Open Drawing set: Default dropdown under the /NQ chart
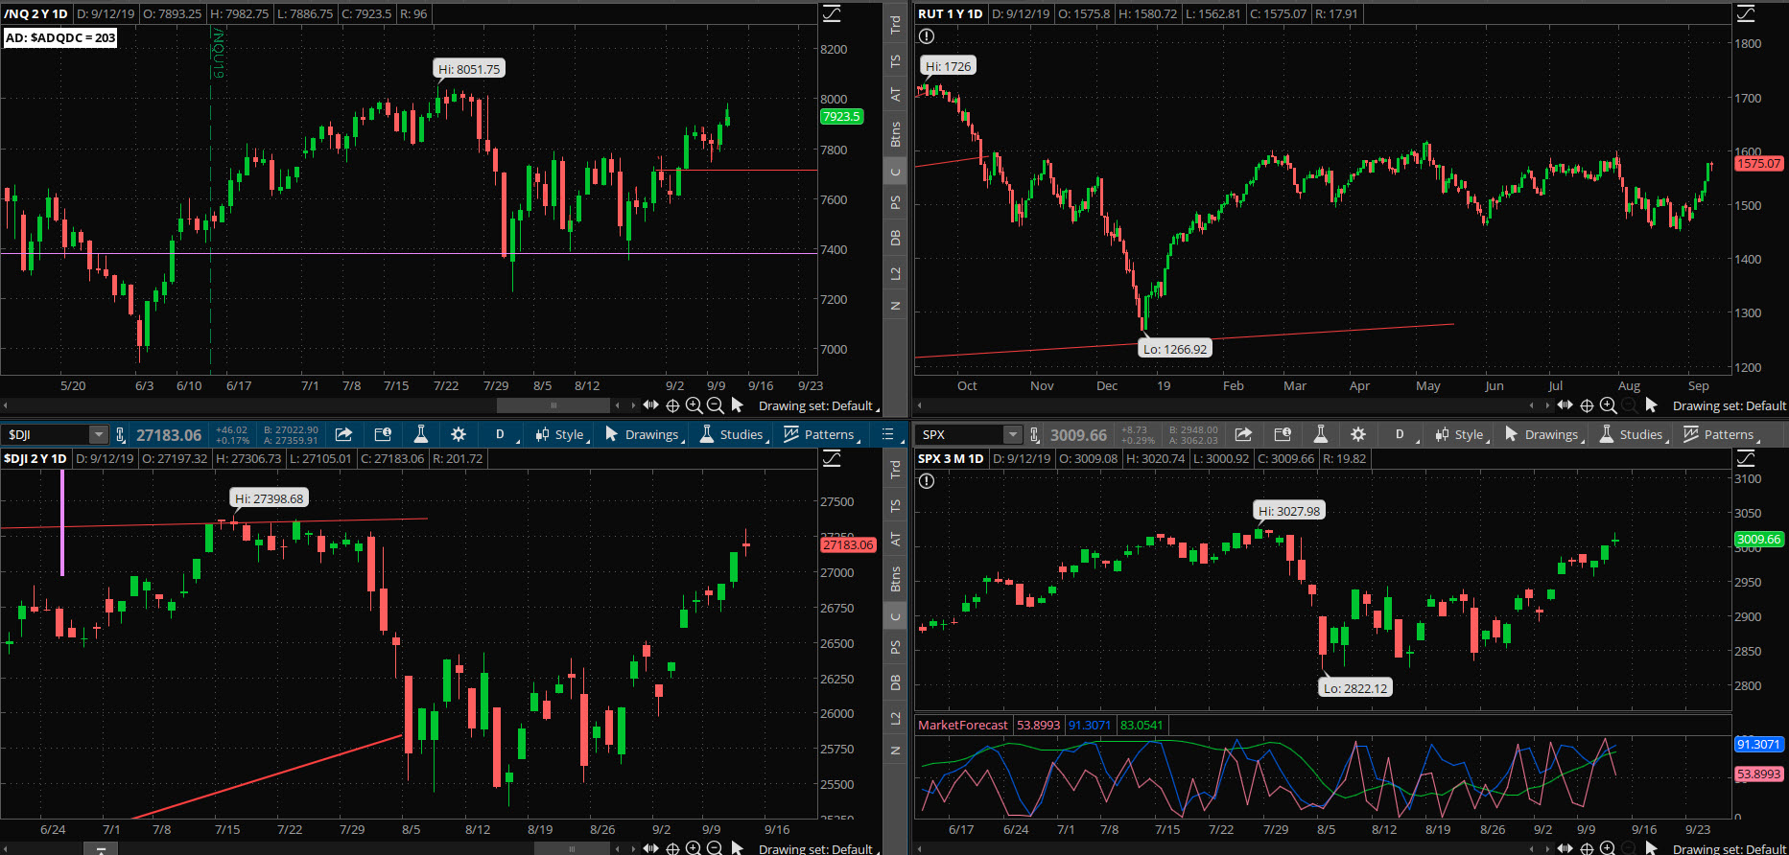The image size is (1789, 855). coord(818,405)
